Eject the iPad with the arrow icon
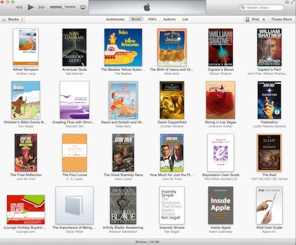 [x=264, y=19]
